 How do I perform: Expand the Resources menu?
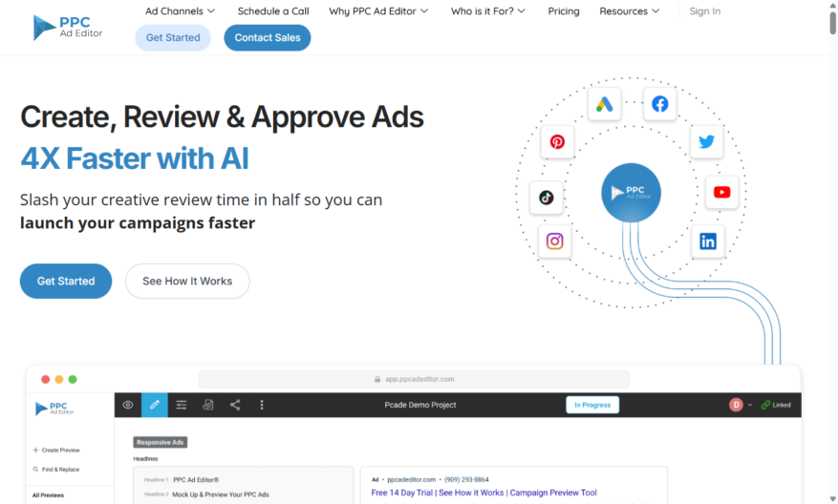pos(630,11)
